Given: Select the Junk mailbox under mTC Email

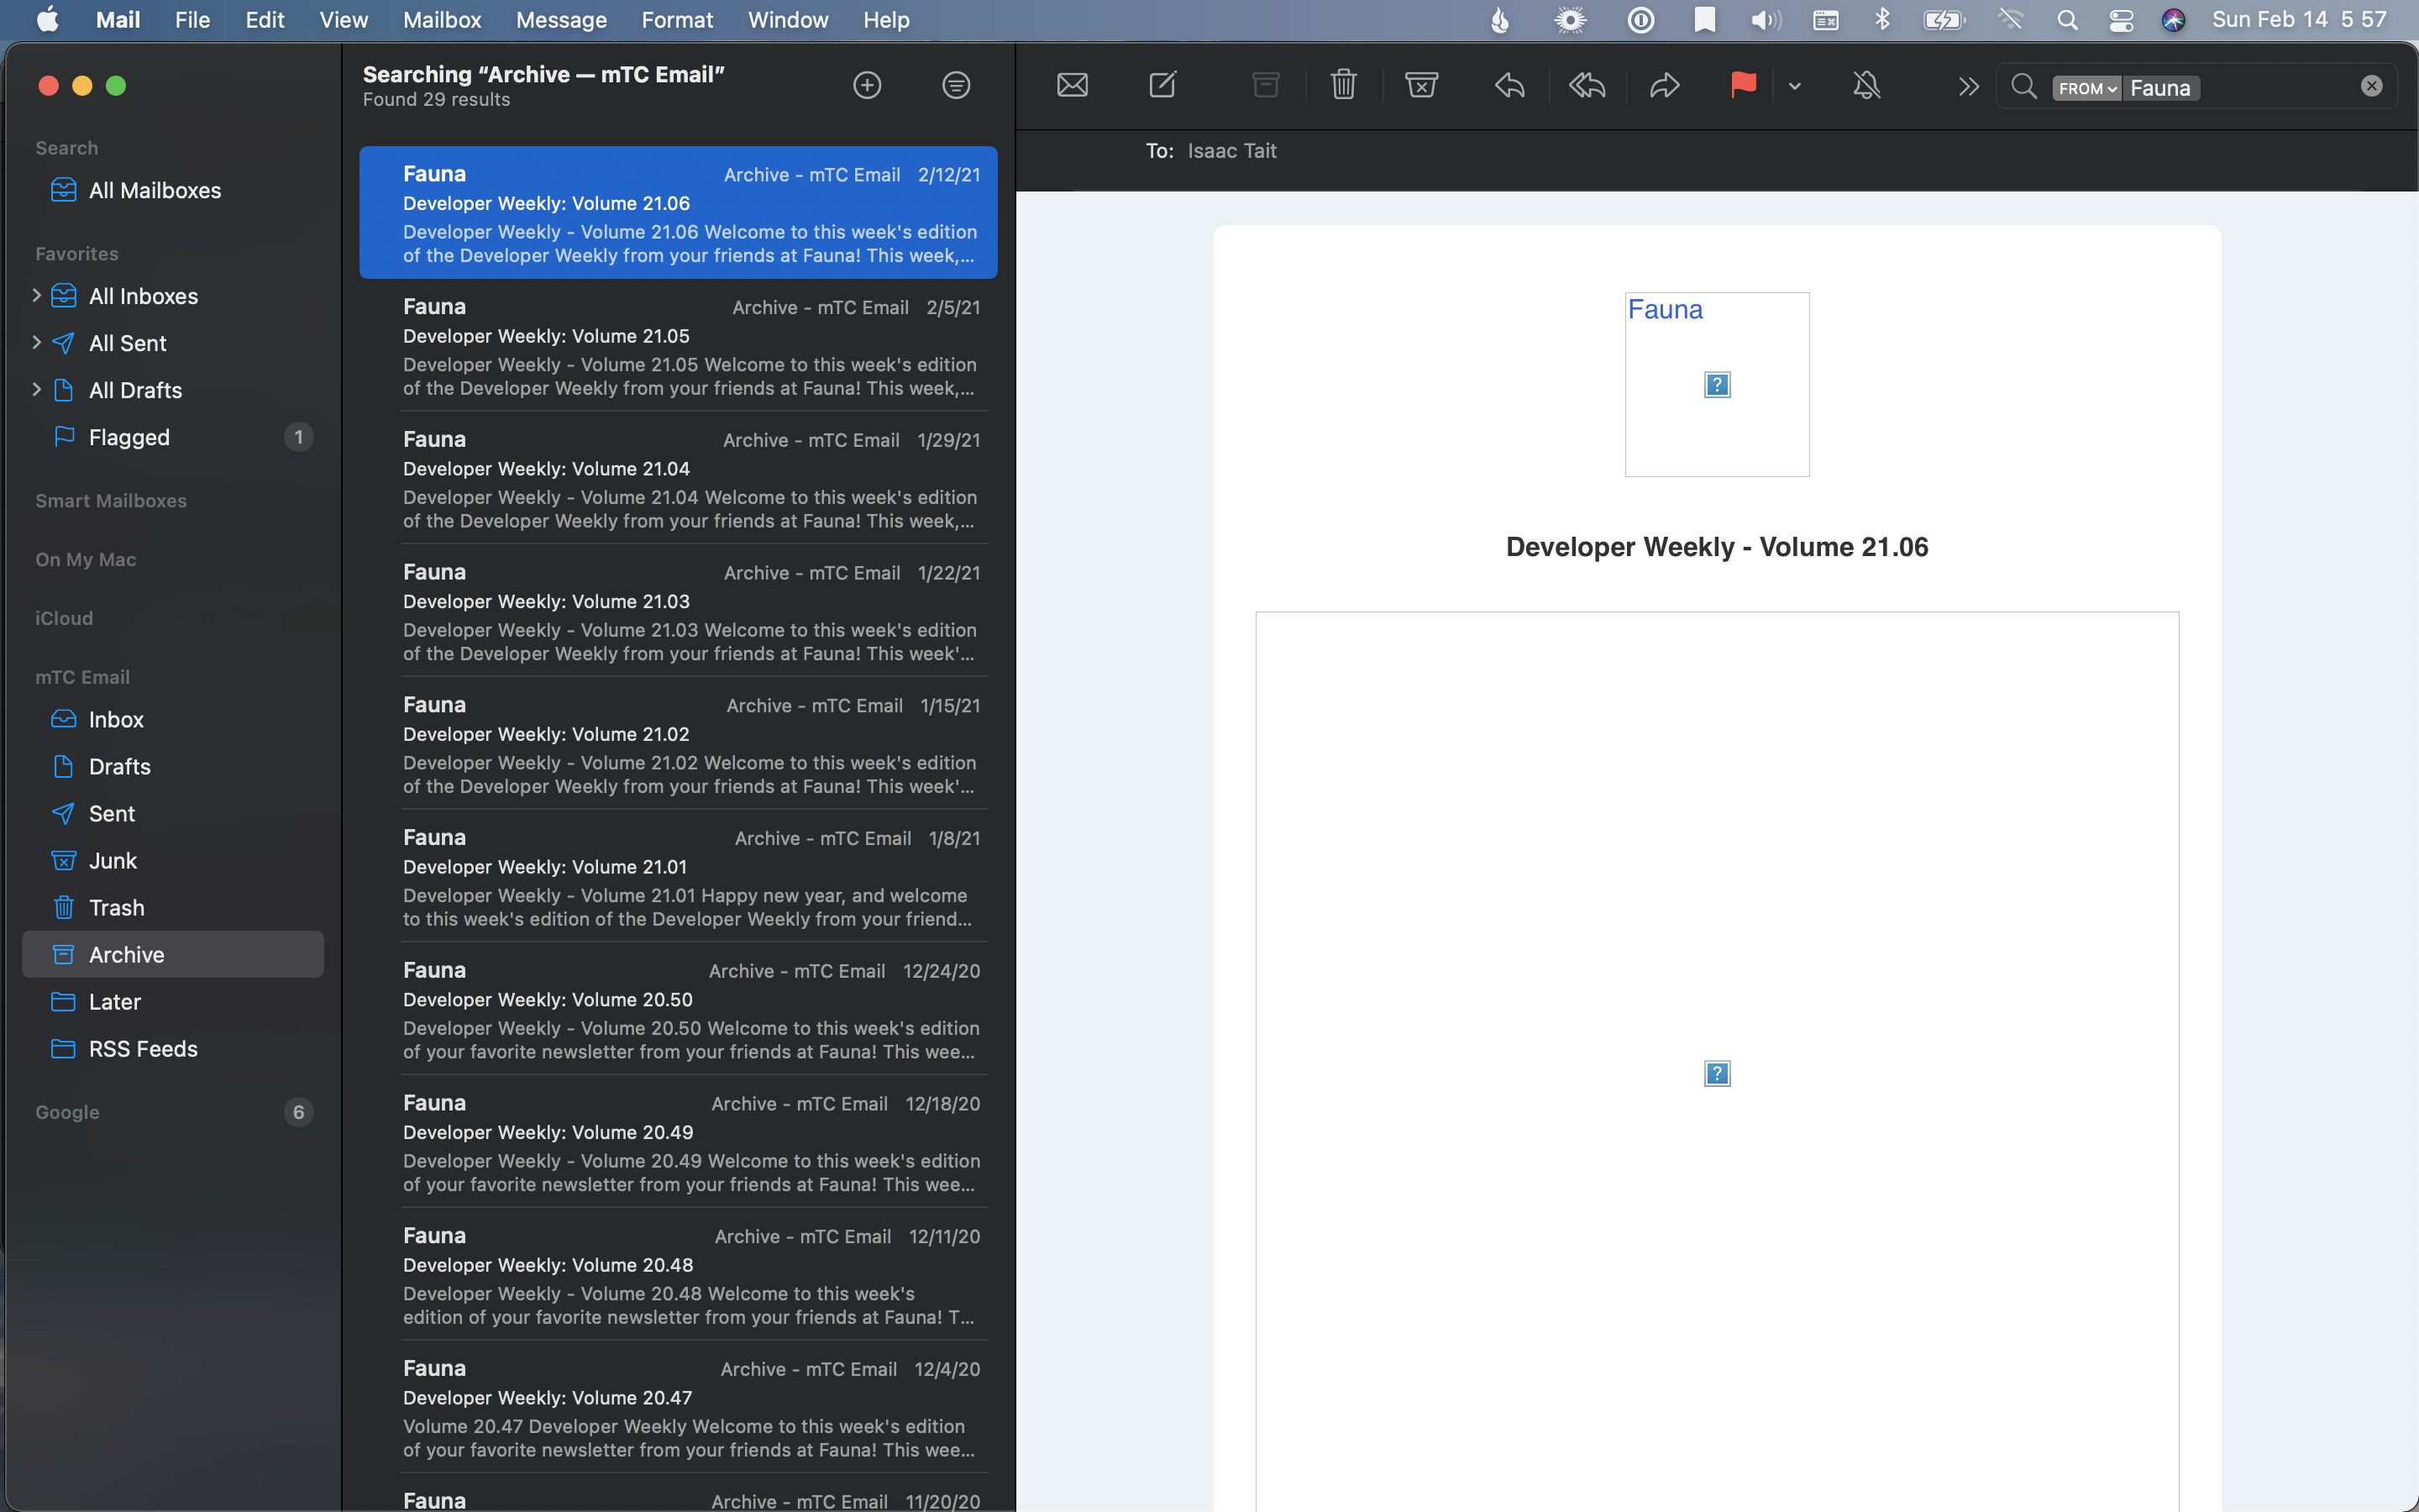Looking at the screenshot, I should tap(113, 860).
